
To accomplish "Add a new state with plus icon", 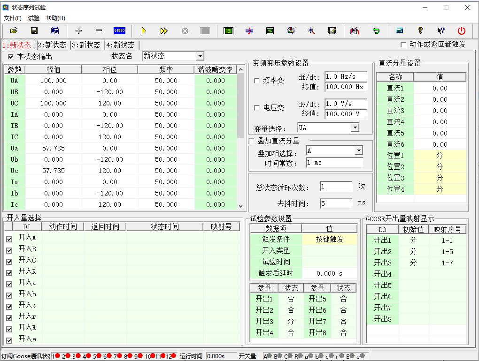I will click(78, 31).
